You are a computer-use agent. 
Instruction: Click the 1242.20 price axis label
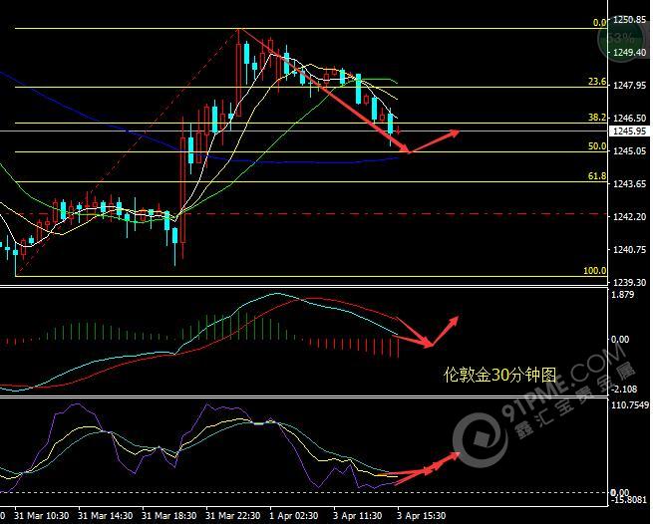click(630, 217)
